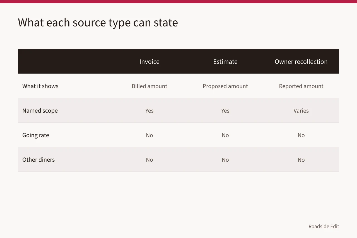
Task: Click the "Roadside Edit" footer text
Action: pyautogui.click(x=324, y=226)
